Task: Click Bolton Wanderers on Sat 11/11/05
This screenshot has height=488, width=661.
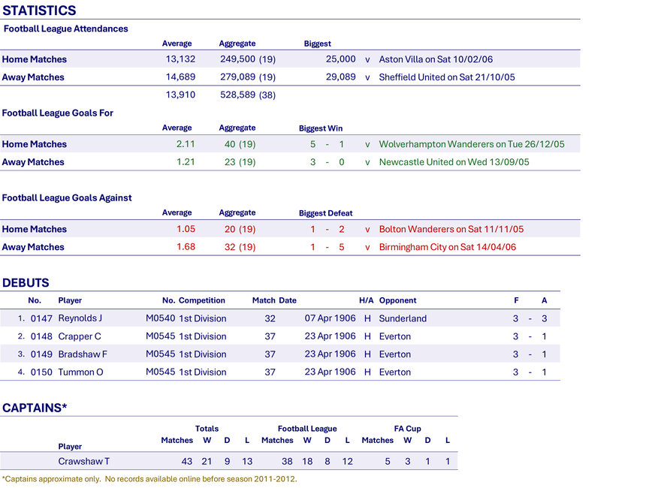Action: [451, 229]
